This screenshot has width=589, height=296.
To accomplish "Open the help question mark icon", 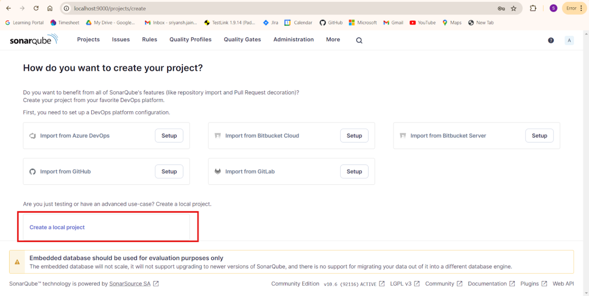I will [x=551, y=40].
